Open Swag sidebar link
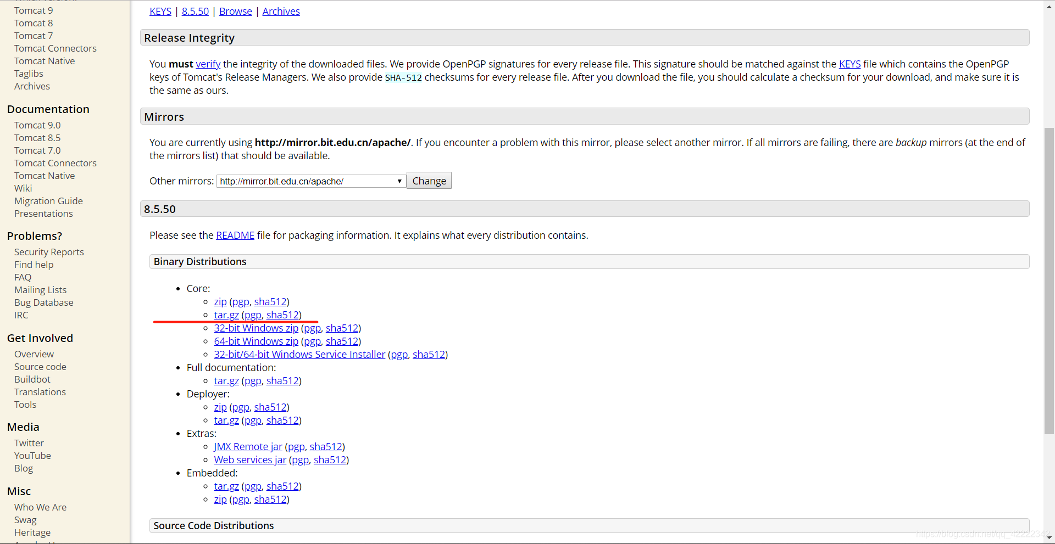The image size is (1055, 544). click(25, 520)
